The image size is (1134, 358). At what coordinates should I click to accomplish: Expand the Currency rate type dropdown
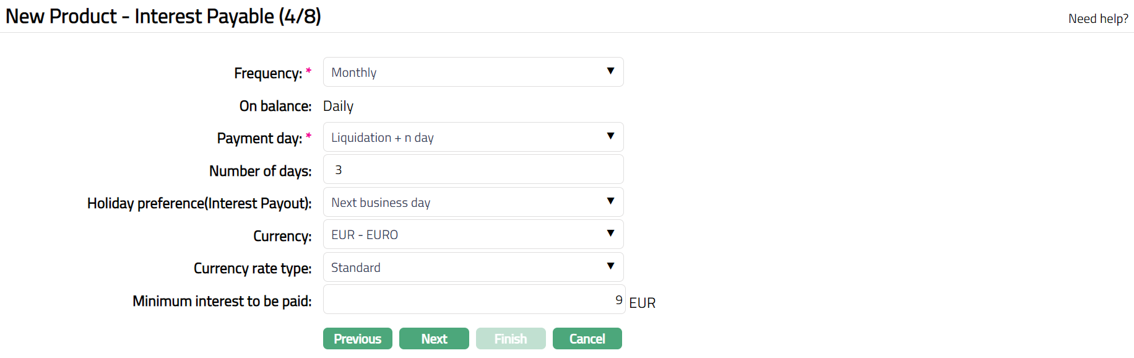pos(473,268)
